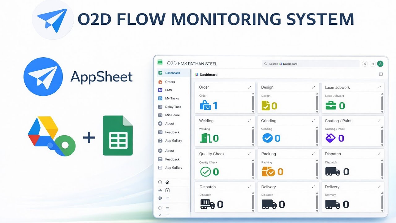Click the yellow Design document icon
The image size is (396, 223).
pos(265,106)
